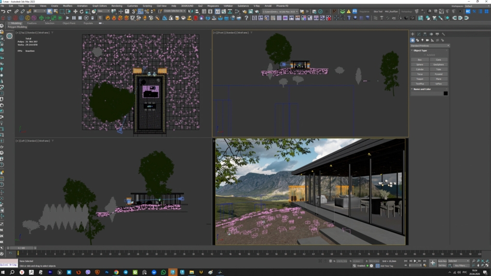Open the Create tab plus icon in Command Panel
Image resolution: width=491 pixels, height=276 pixels.
click(x=413, y=34)
